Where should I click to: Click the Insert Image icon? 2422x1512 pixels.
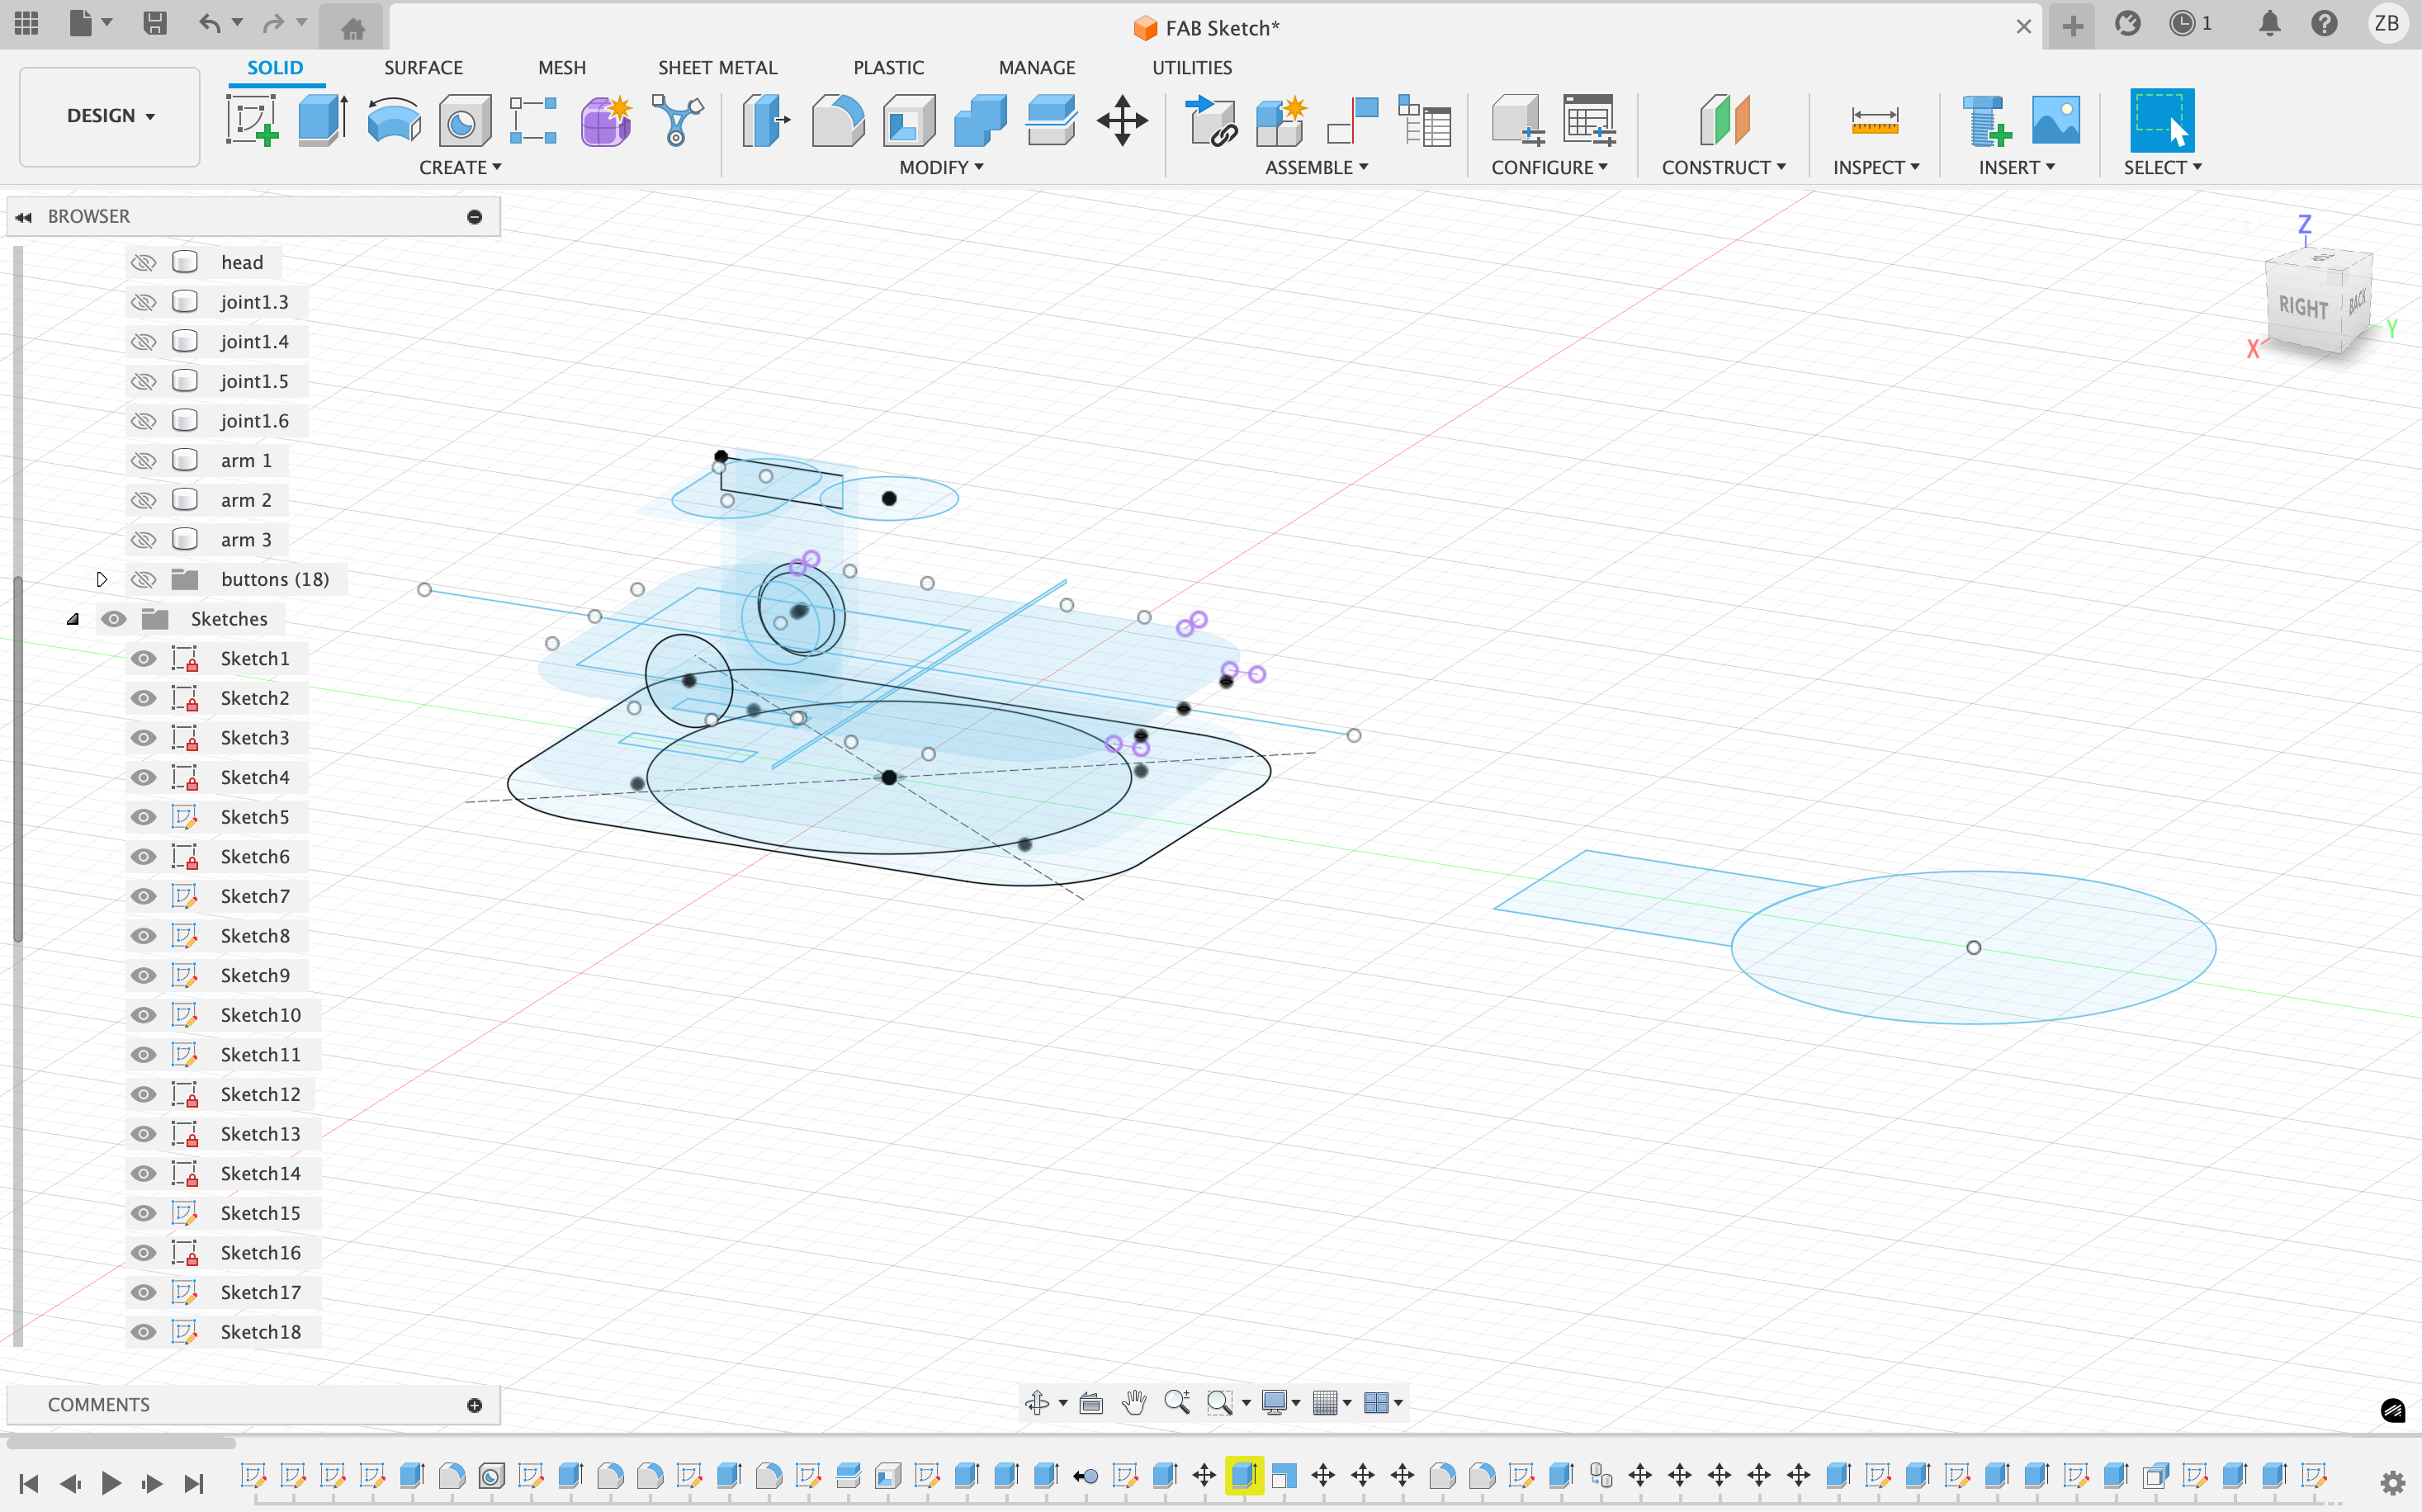[2055, 121]
